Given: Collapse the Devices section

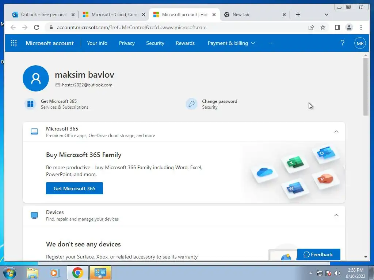Looking at the screenshot, I should pyautogui.click(x=336, y=215).
